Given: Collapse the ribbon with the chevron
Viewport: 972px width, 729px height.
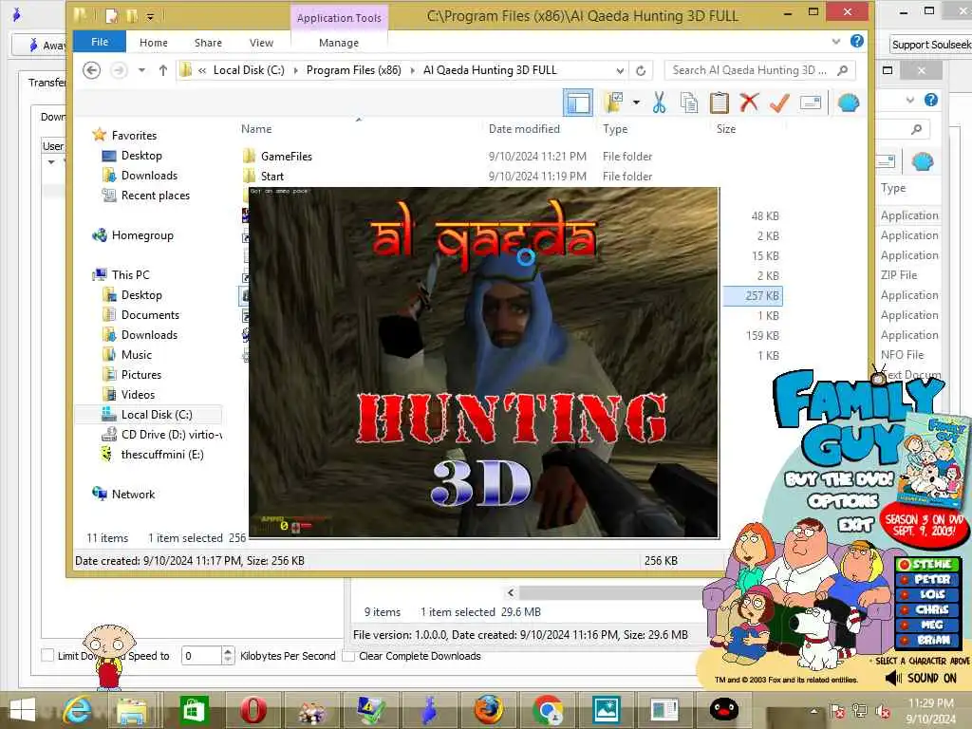Looking at the screenshot, I should (836, 42).
